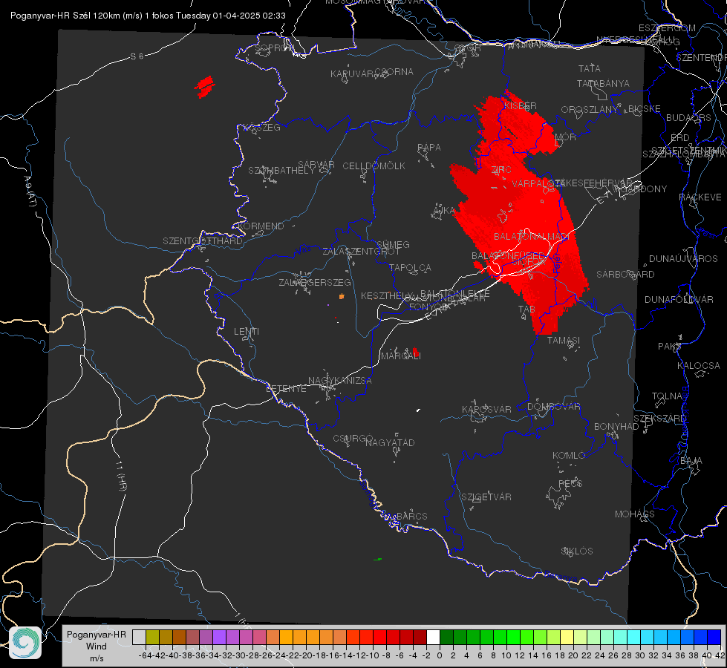Click the 'Poganyvar-HR Wind m/s' legend label
727x668 pixels.
tap(97, 646)
